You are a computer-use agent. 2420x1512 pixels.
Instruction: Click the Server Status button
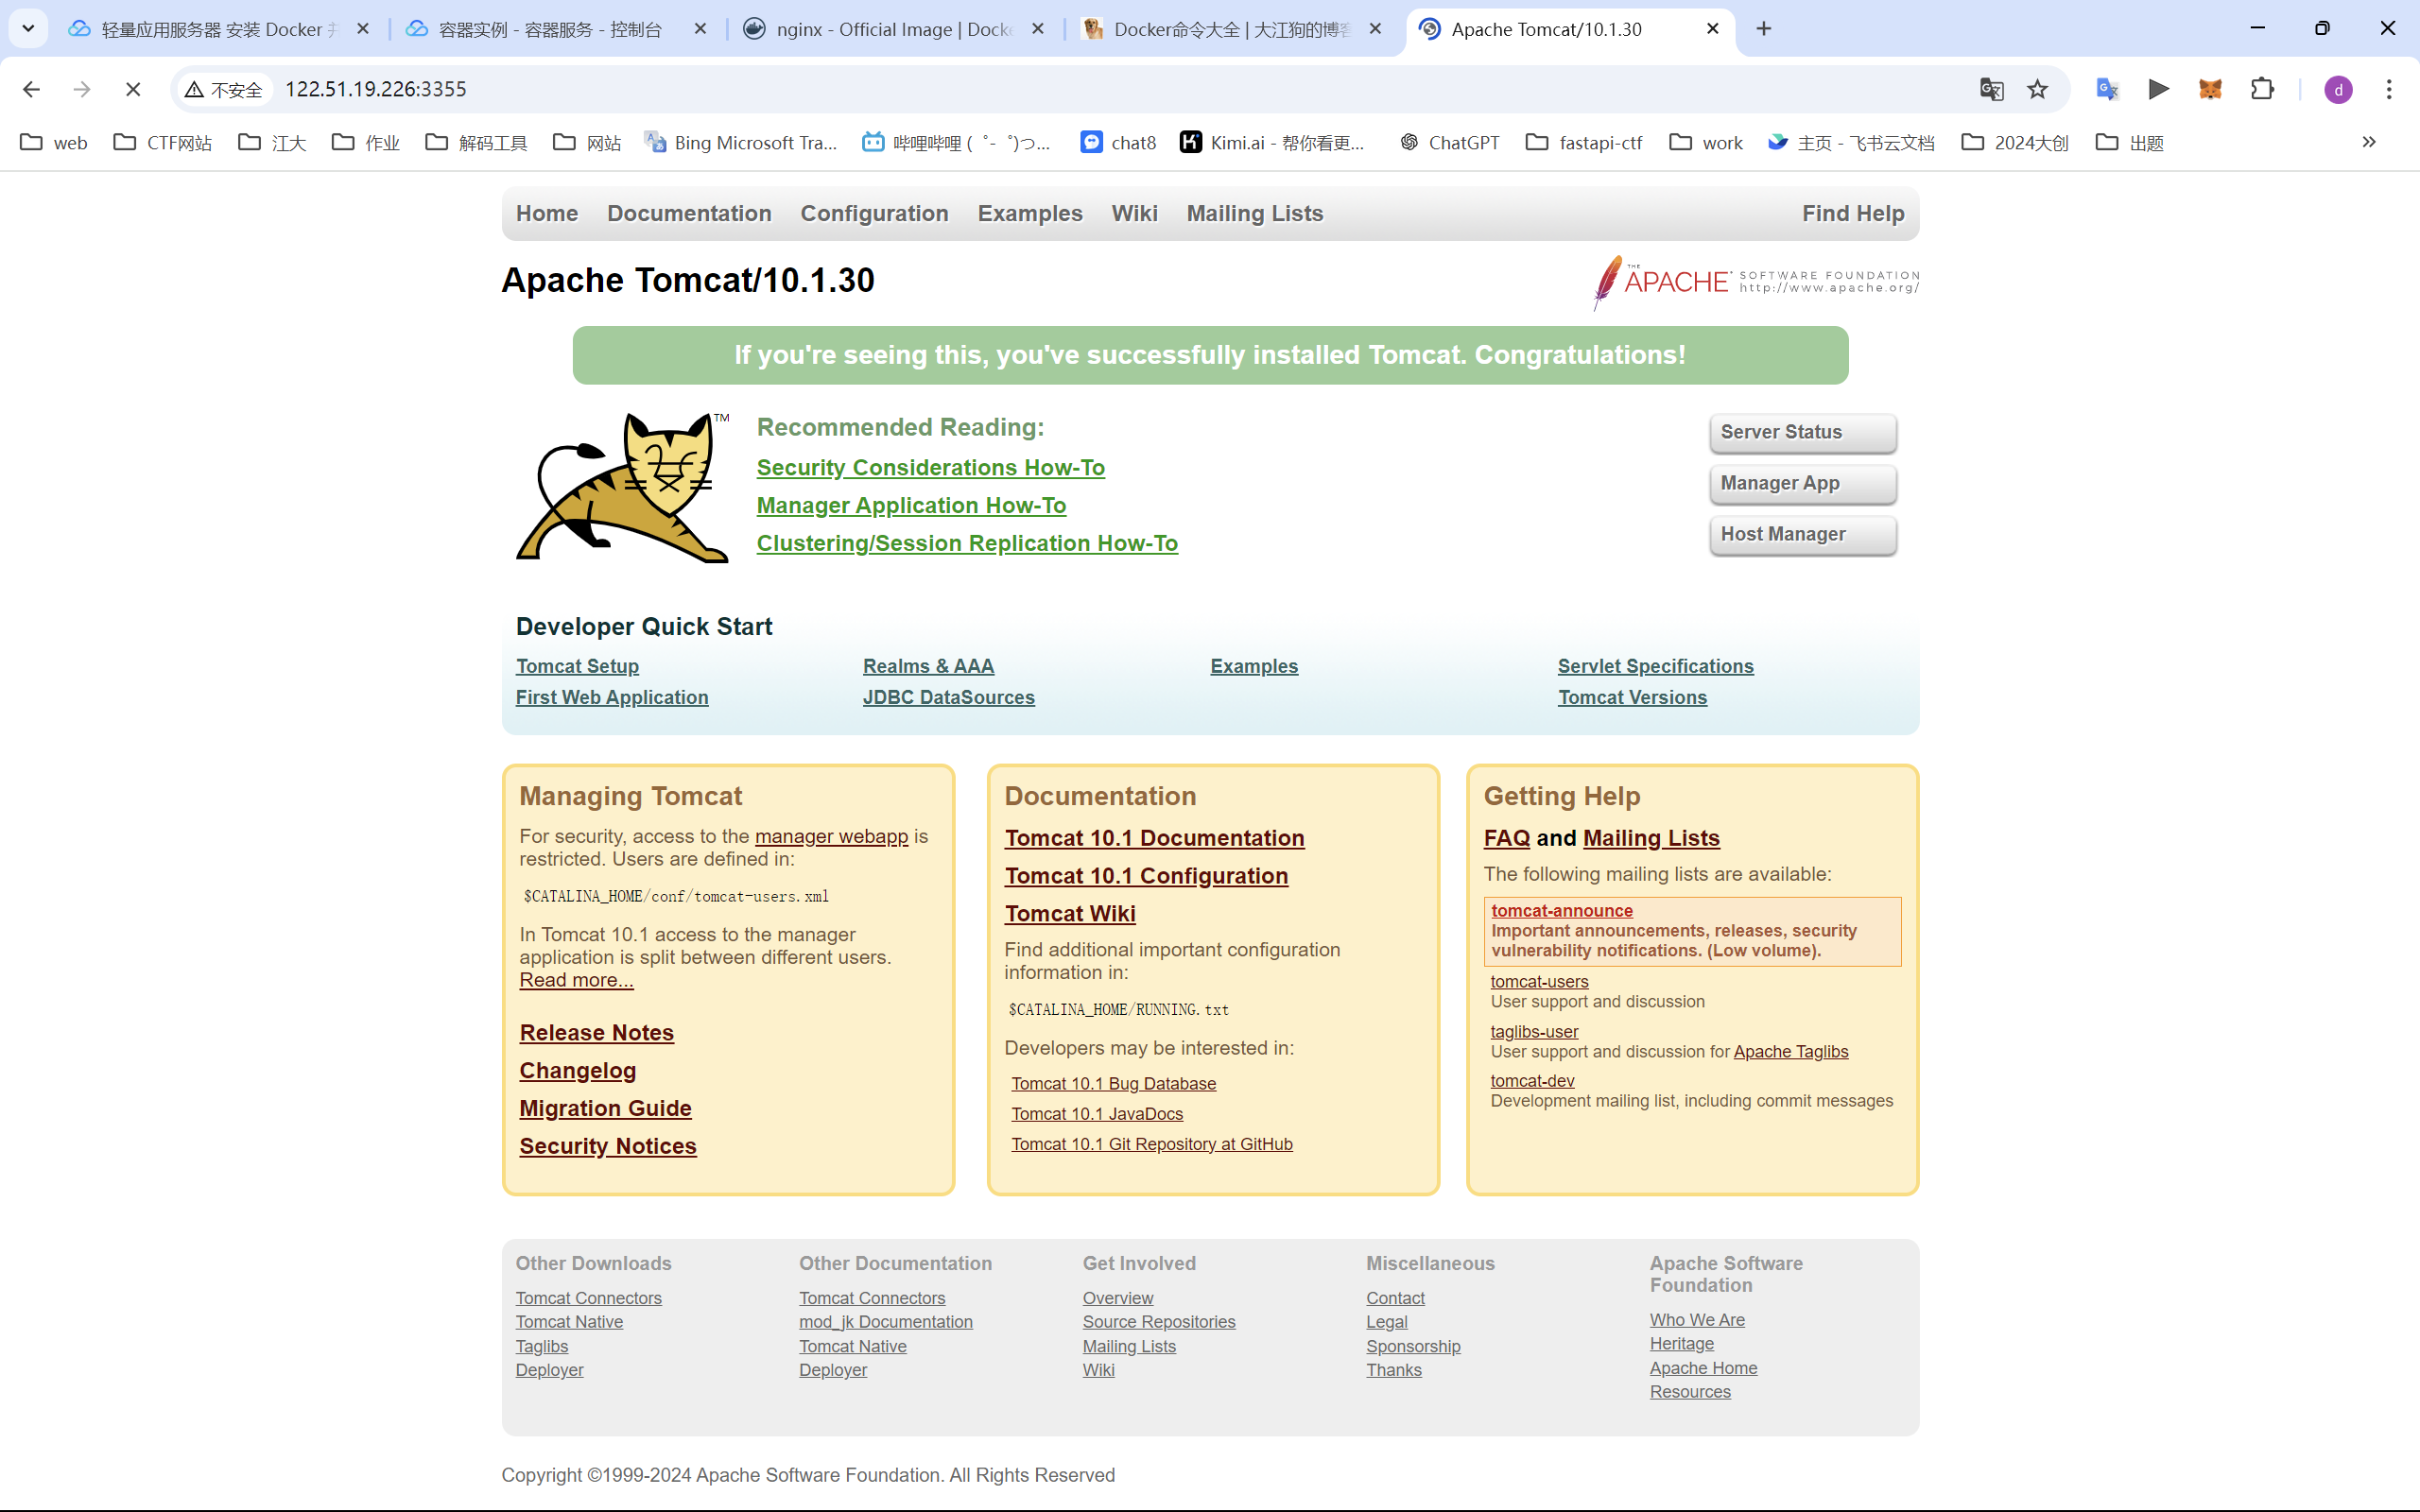[1802, 432]
